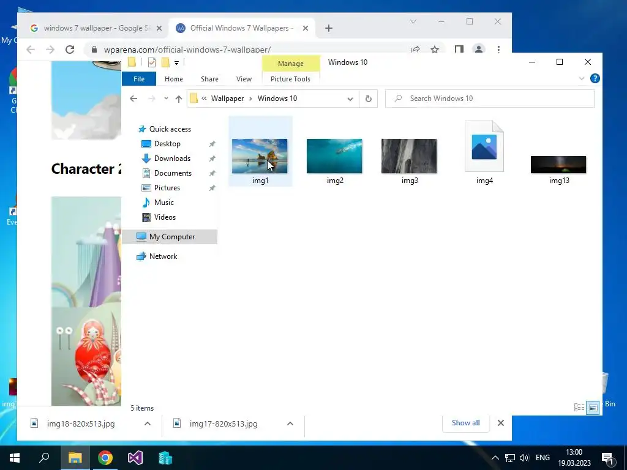Switch to details view in Explorer
This screenshot has height=470, width=627.
click(579, 407)
